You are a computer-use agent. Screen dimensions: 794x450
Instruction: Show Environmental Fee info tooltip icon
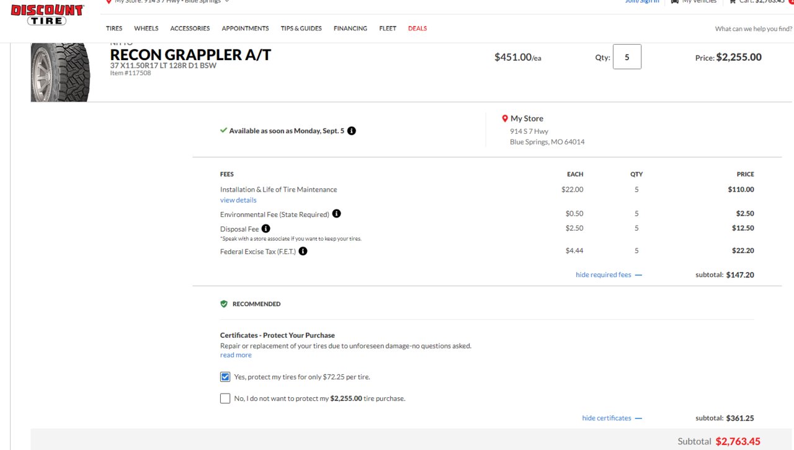[x=336, y=214]
